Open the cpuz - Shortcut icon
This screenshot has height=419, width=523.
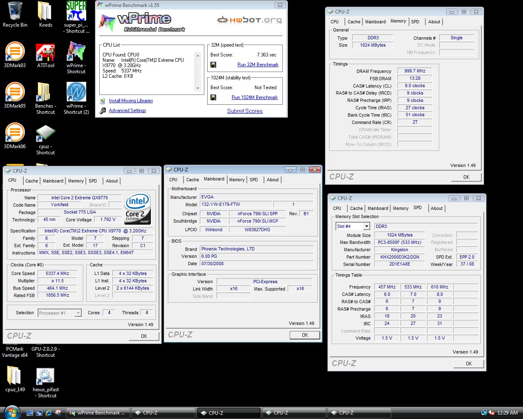45,139
